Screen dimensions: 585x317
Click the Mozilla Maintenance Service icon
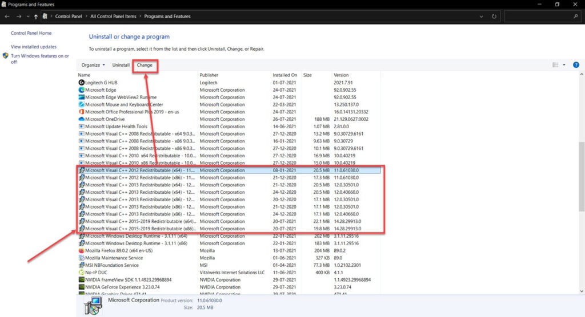click(x=81, y=258)
